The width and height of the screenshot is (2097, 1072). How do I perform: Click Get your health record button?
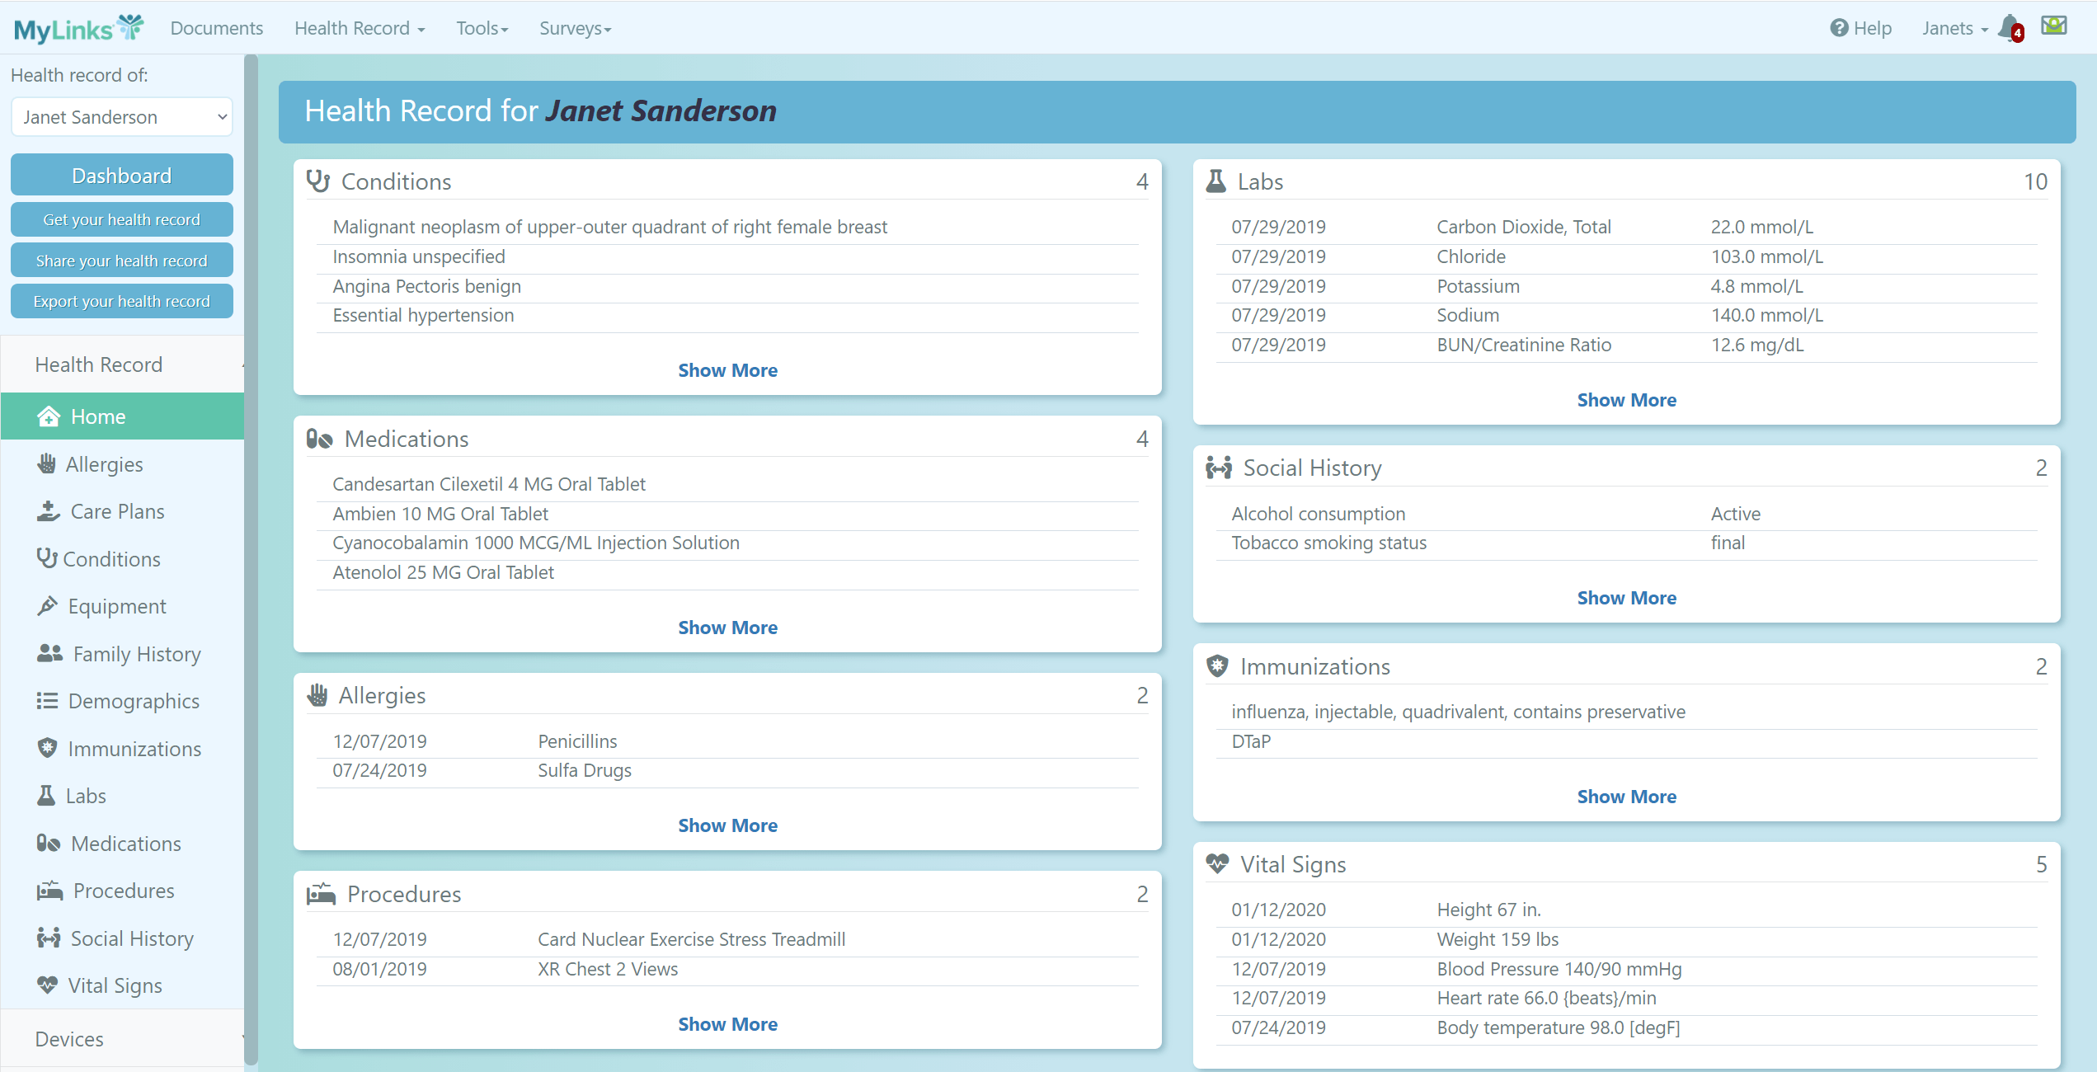coord(122,219)
